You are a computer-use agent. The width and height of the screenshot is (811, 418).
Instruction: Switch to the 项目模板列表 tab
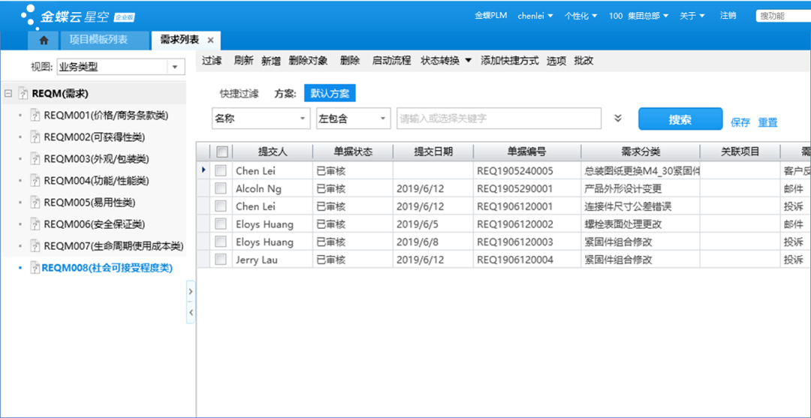click(98, 40)
